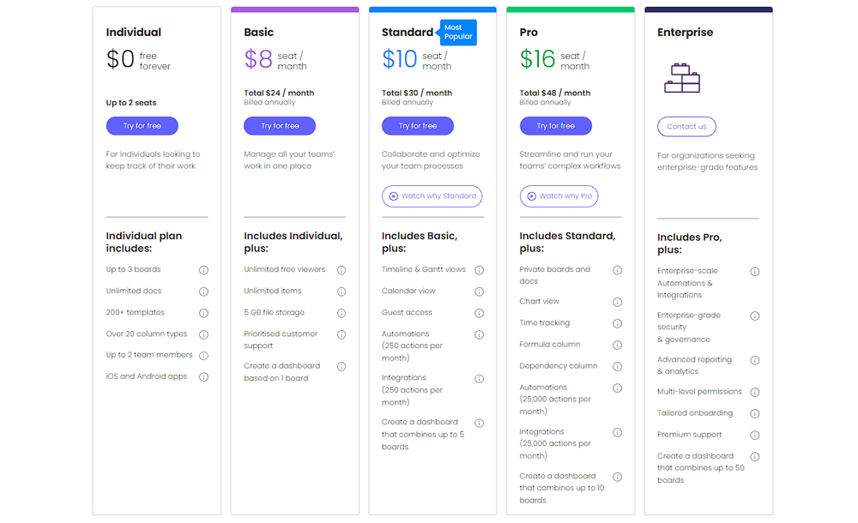This screenshot has height=523, width=858.
Task: Open the info tooltip for 200+ templates
Action: 204,312
